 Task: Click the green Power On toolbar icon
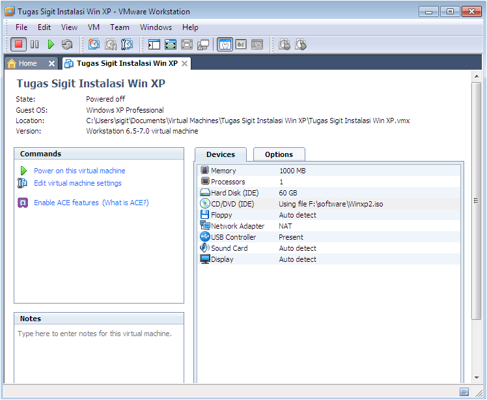point(51,44)
